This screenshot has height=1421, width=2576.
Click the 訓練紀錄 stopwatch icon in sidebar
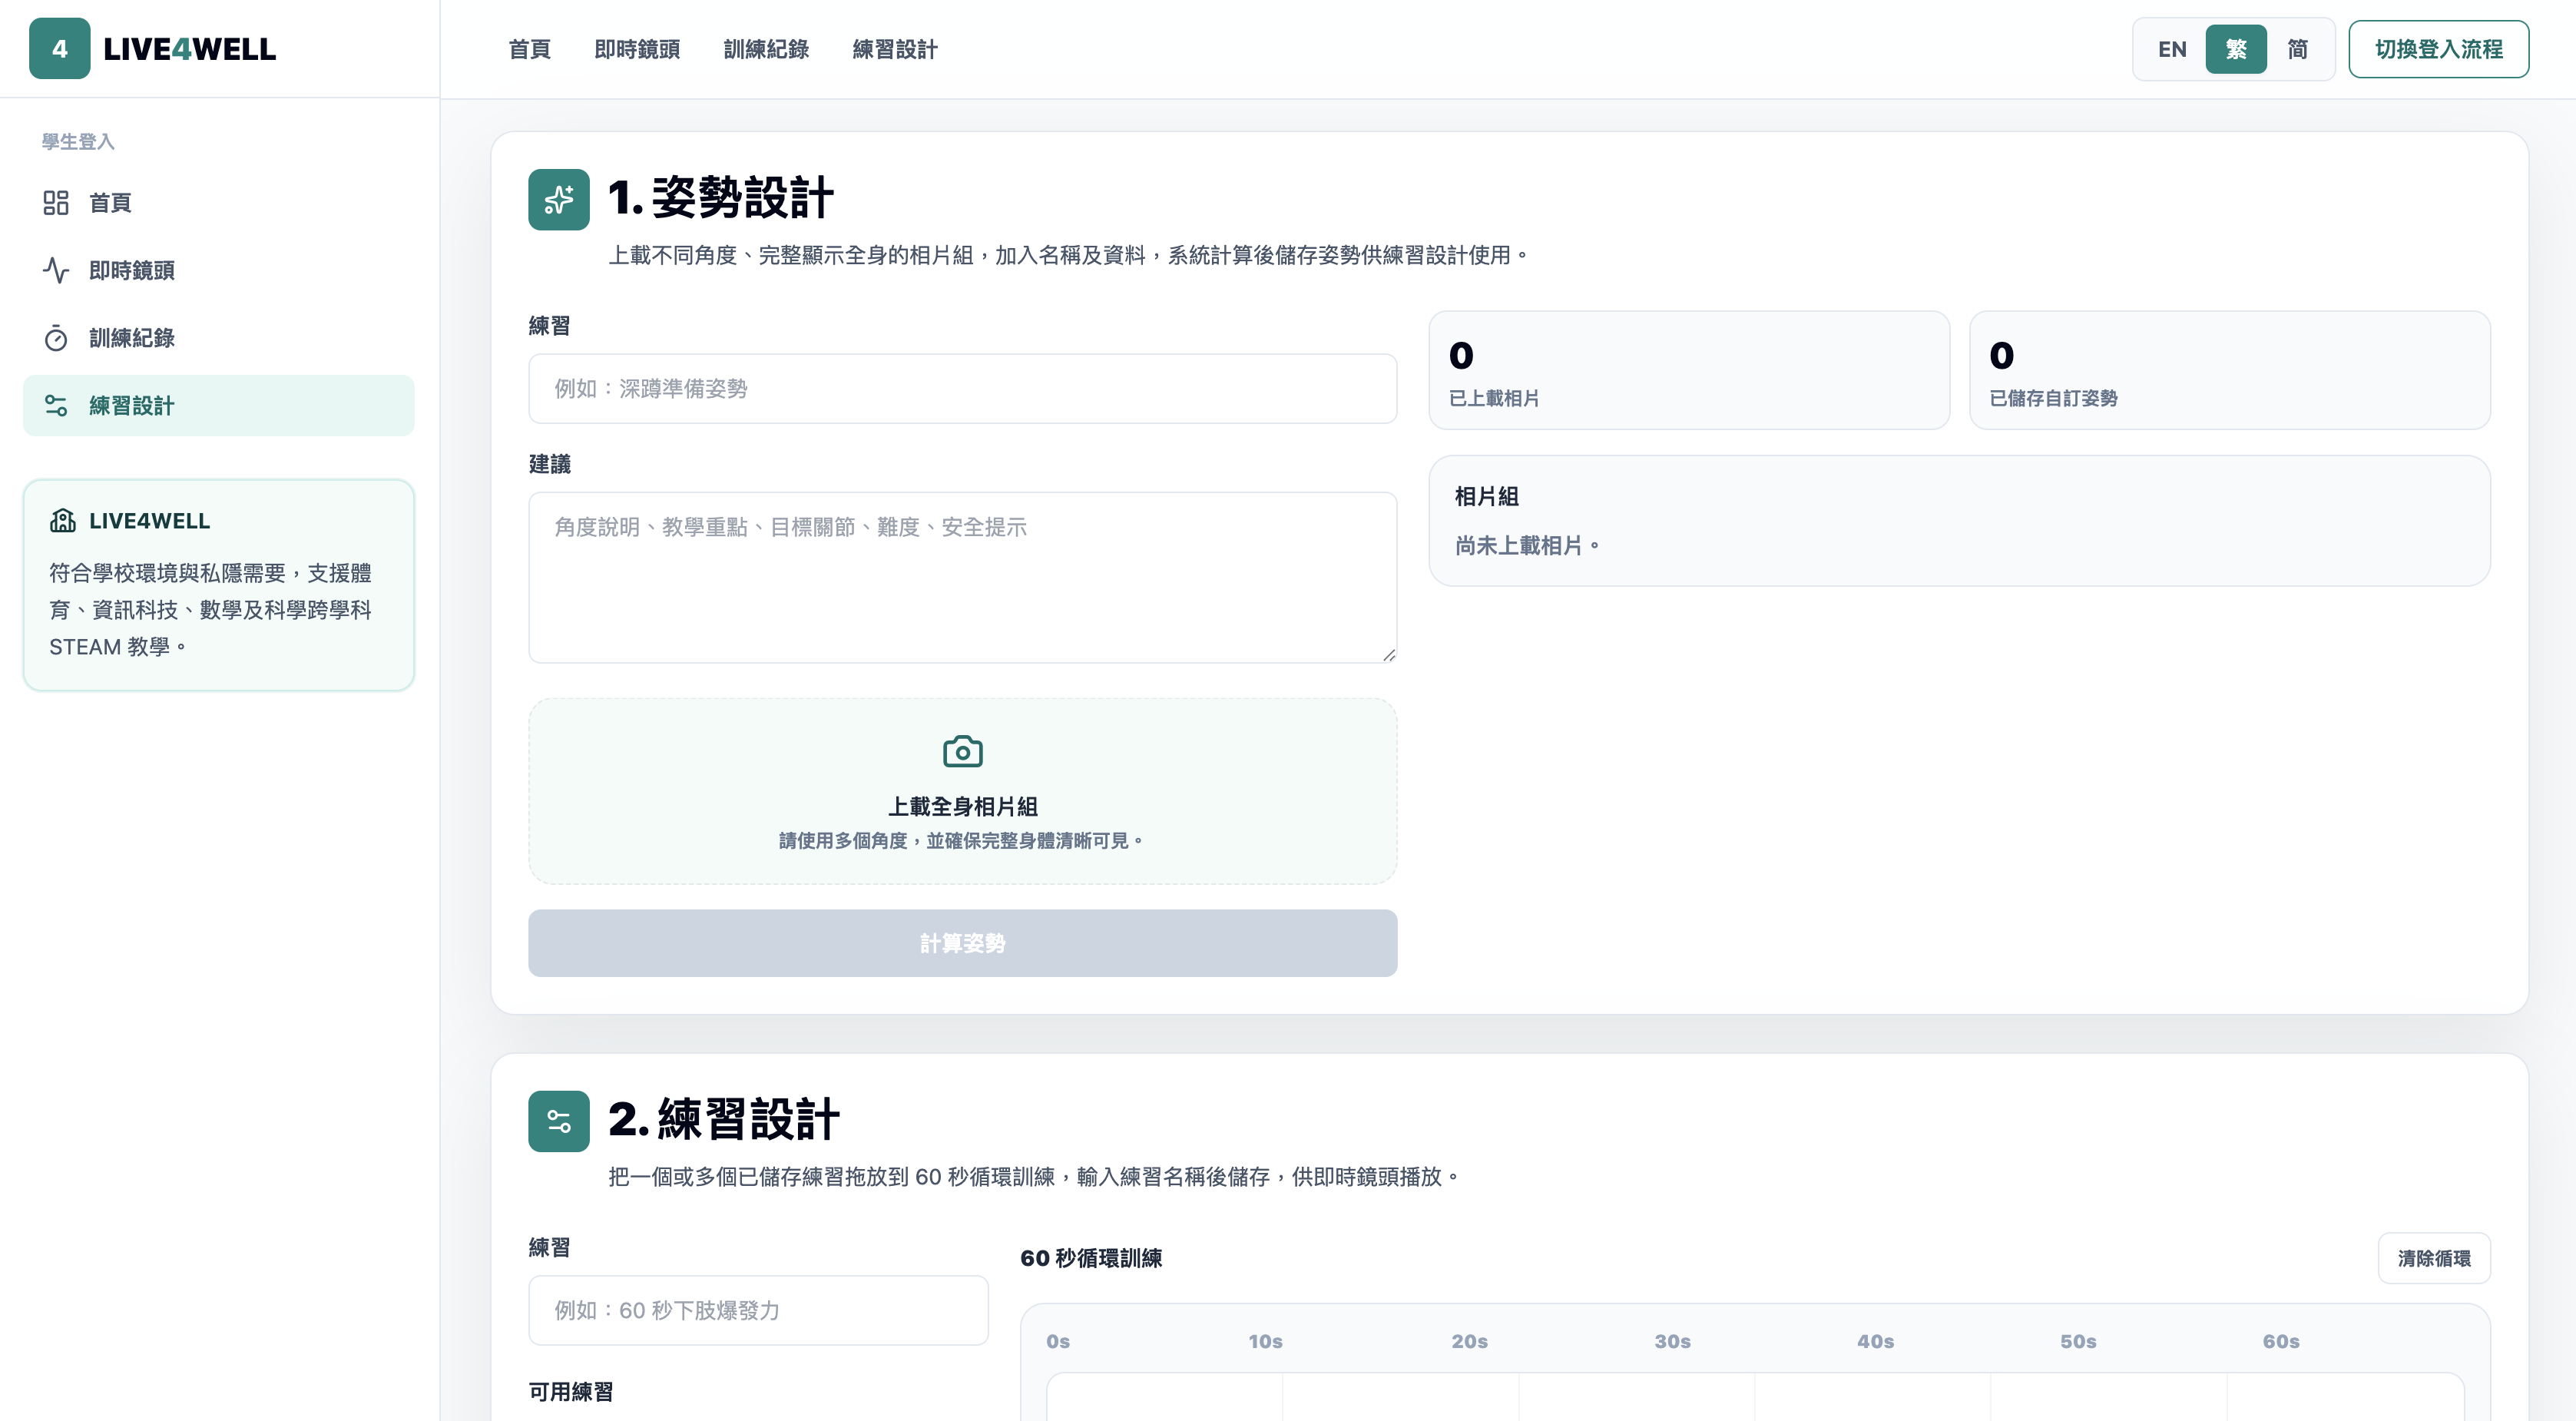pyautogui.click(x=56, y=338)
